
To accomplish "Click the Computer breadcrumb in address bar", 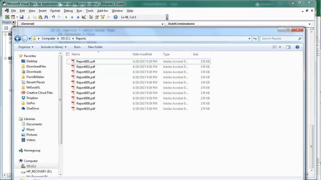I will pos(48,38).
